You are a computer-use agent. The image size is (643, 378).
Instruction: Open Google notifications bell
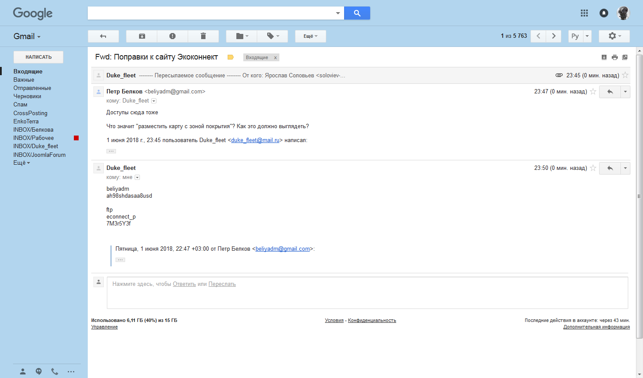604,13
